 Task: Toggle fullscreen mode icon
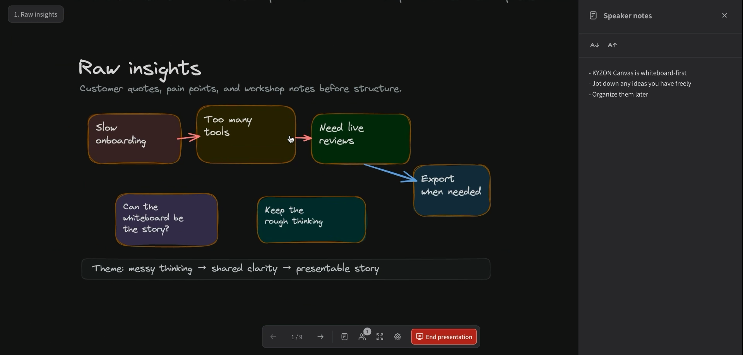380,337
